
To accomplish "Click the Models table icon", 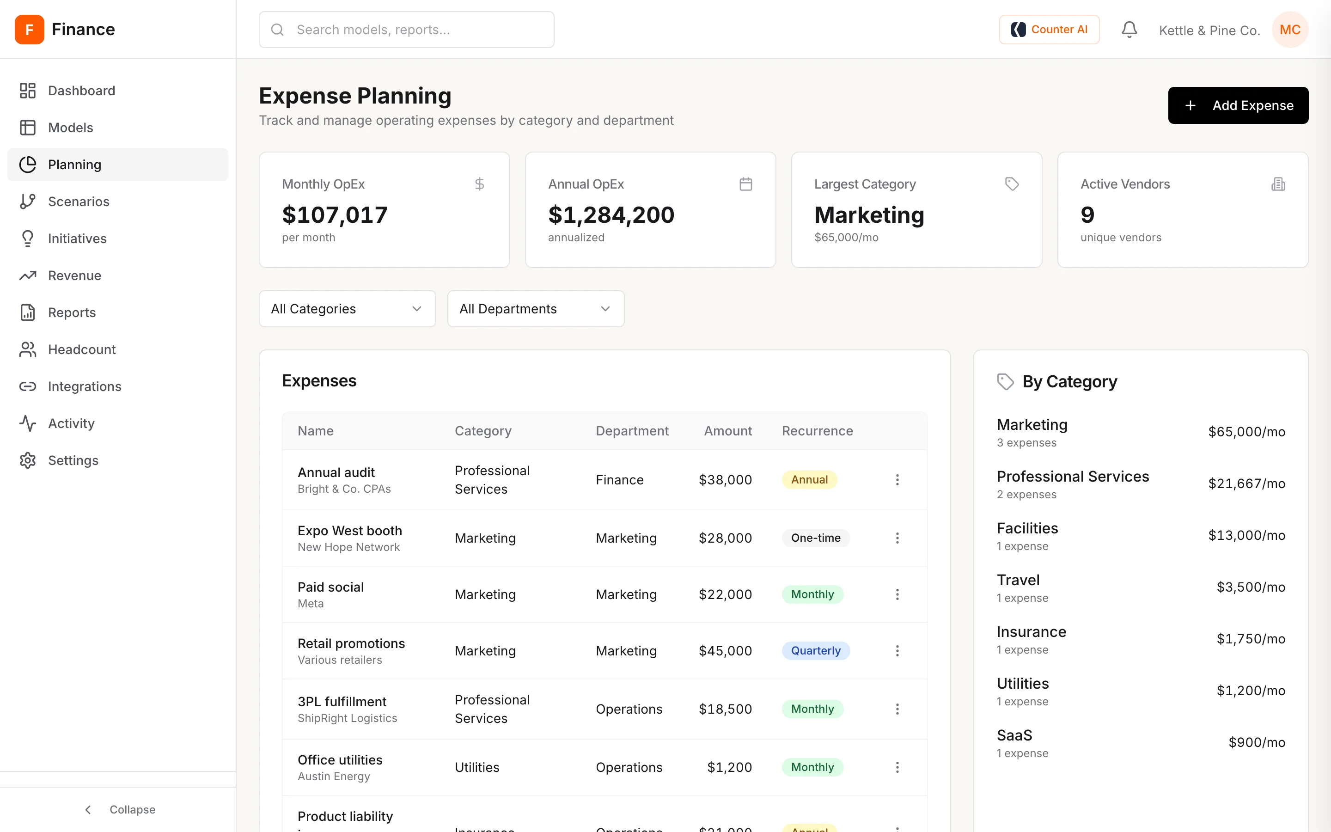I will 28,127.
